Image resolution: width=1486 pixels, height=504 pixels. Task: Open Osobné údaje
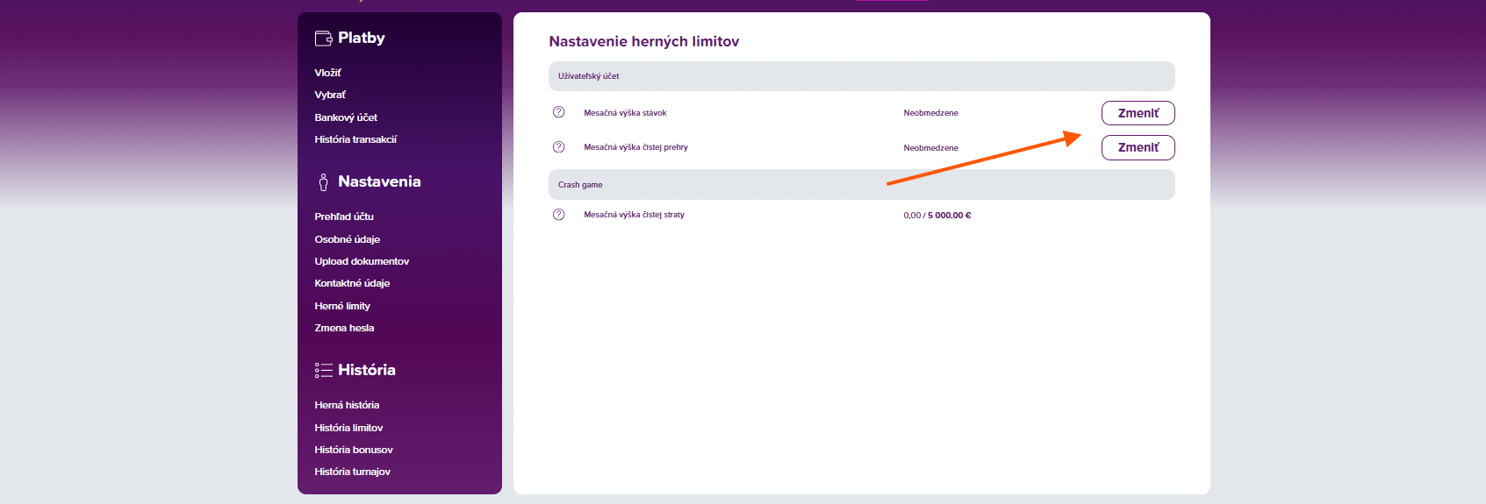click(x=347, y=239)
